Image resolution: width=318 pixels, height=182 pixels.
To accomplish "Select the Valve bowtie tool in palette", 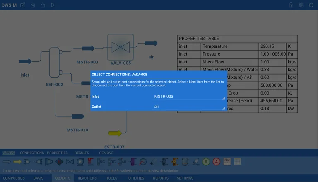I will (70, 162).
